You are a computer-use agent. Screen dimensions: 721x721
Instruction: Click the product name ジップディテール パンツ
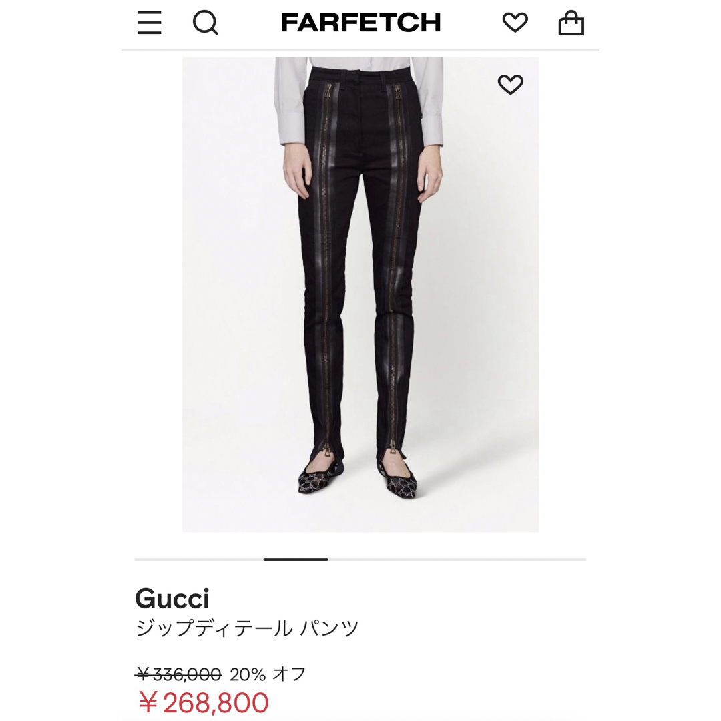(x=247, y=626)
